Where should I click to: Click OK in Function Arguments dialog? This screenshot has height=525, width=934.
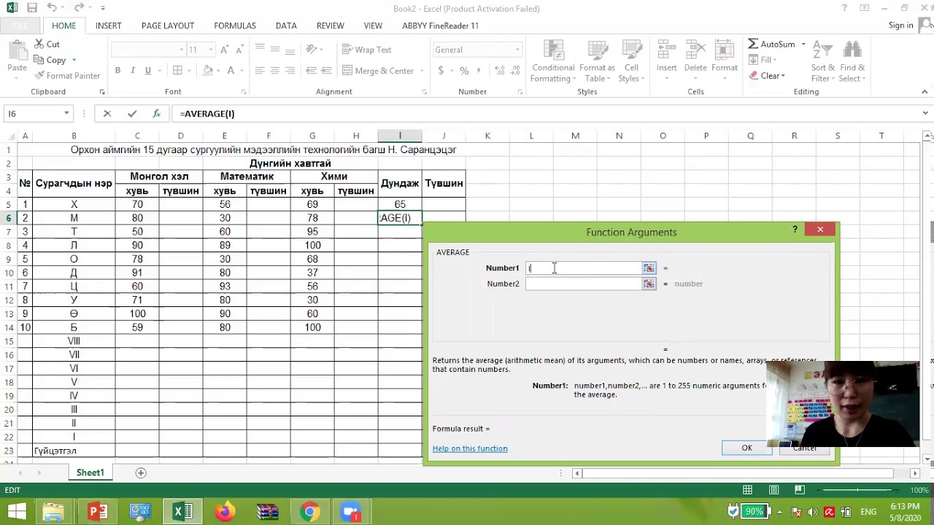pyautogui.click(x=746, y=448)
